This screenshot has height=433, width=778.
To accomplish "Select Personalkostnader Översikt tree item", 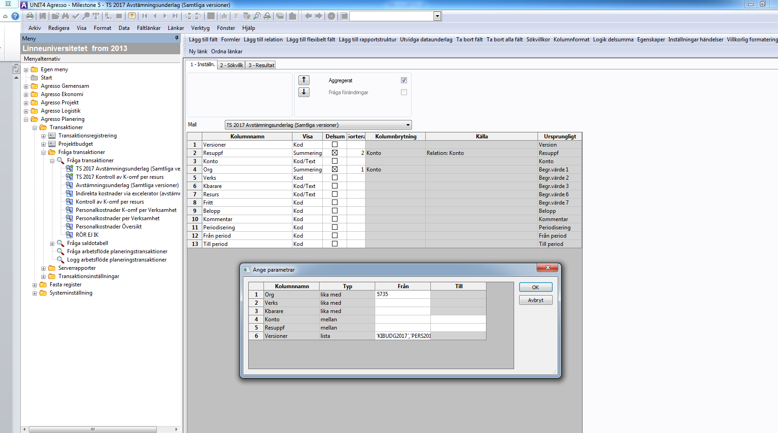I will [x=109, y=227].
